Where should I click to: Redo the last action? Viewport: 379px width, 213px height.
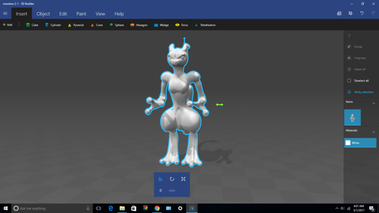373,13
